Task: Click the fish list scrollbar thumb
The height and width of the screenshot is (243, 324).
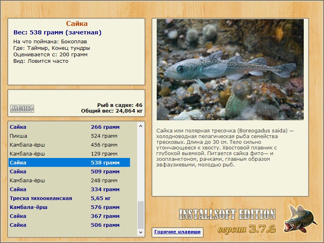Action: (141, 215)
